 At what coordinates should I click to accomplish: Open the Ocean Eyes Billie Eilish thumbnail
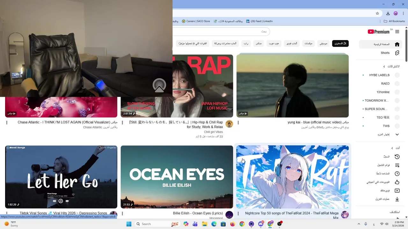coord(177,177)
